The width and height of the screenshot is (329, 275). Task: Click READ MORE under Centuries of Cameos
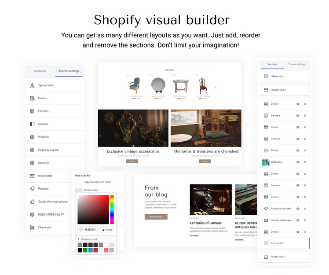pyautogui.click(x=194, y=236)
